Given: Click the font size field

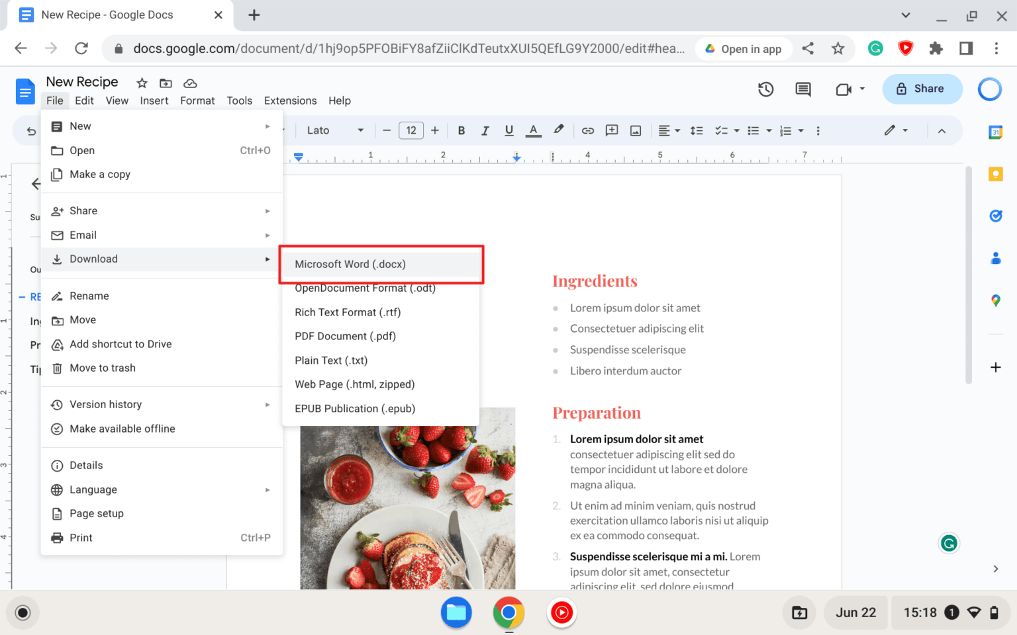Looking at the screenshot, I should pos(411,130).
